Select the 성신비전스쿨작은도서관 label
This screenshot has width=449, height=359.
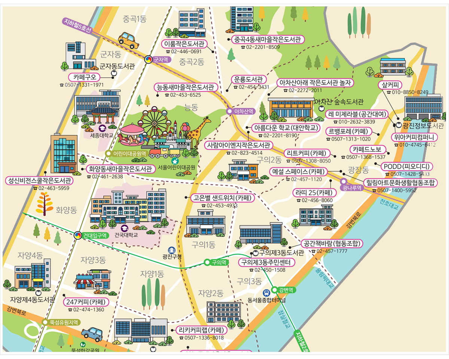point(40,181)
